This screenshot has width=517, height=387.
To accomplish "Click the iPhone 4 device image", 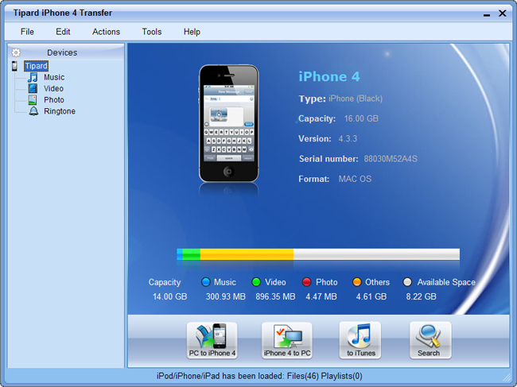I will 229,123.
